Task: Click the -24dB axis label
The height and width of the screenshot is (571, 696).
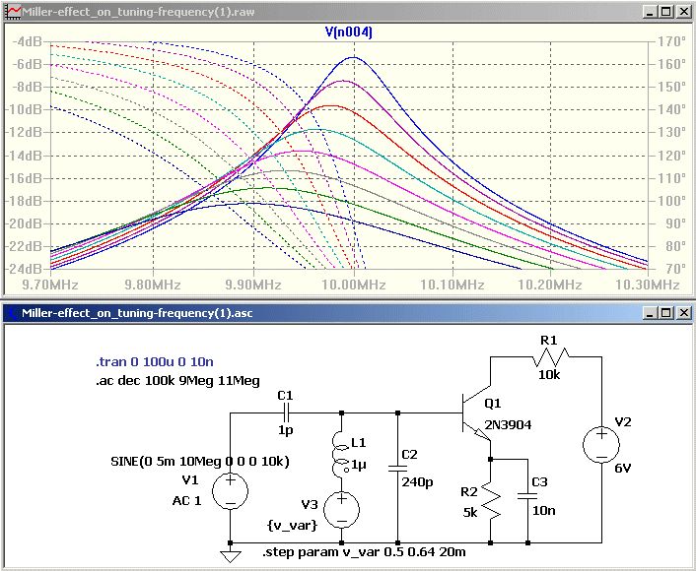Action: pyautogui.click(x=24, y=269)
